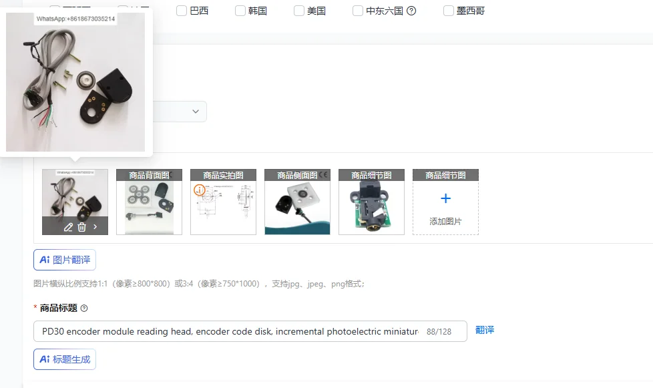The width and height of the screenshot is (653, 388).
Task: Tick the 墨西哥 checkbox
Action: (449, 11)
